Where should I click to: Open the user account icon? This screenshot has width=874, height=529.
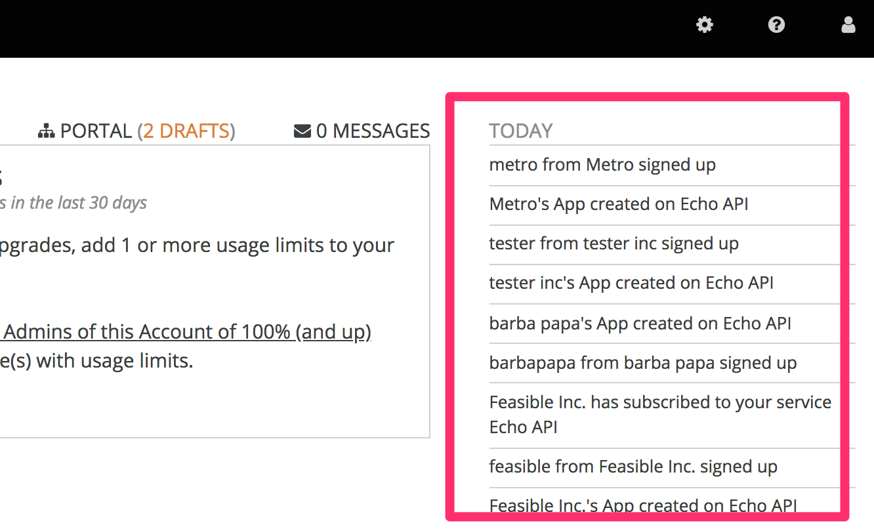(x=848, y=25)
